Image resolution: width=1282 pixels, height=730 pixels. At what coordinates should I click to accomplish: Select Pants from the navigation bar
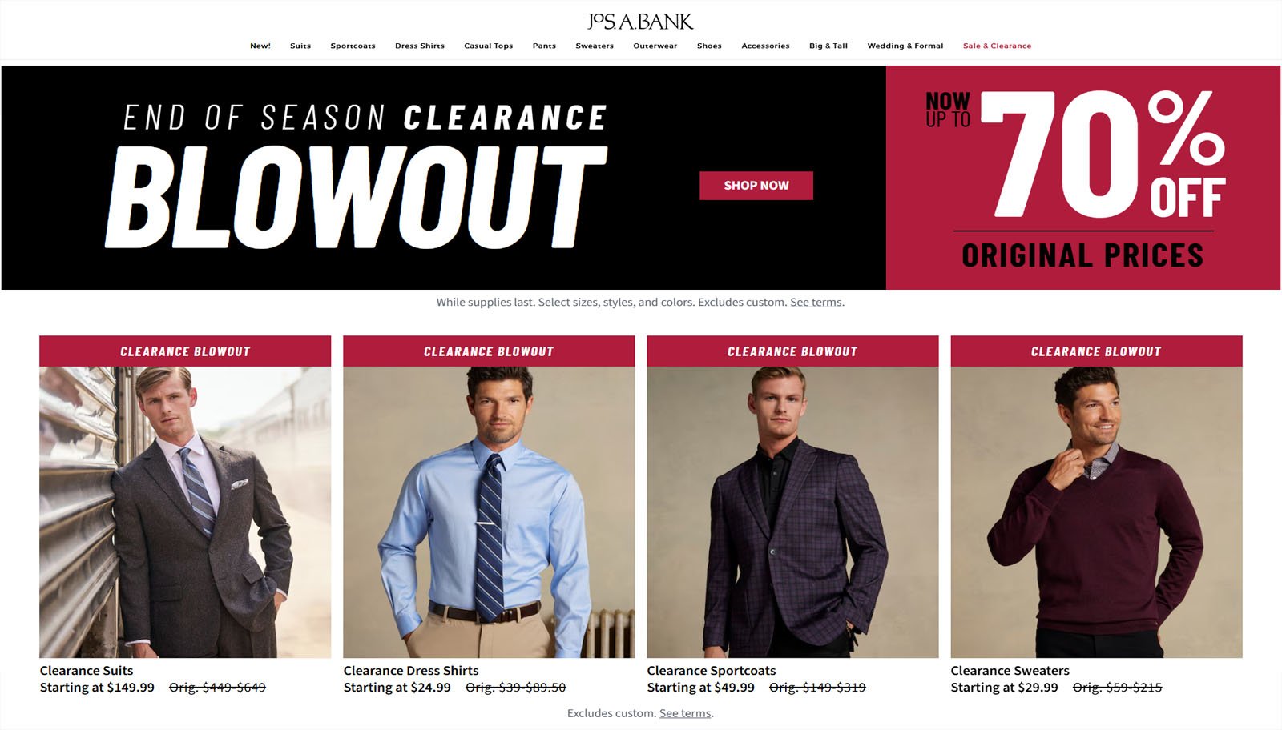click(x=544, y=46)
